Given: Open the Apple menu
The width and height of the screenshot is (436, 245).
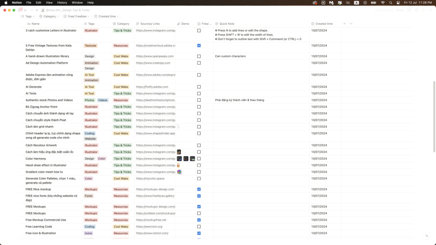Looking at the screenshot, I should (6, 3).
